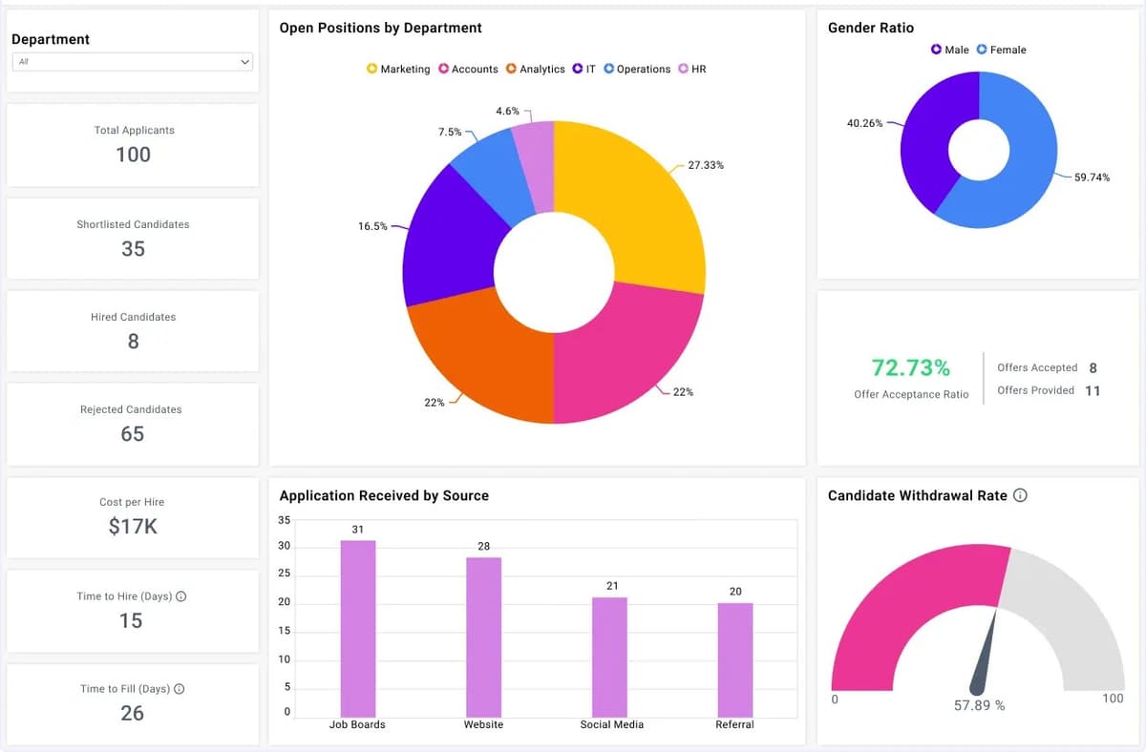Image resolution: width=1146 pixels, height=752 pixels.
Task: Click the Accounts legend icon
Action: point(443,69)
